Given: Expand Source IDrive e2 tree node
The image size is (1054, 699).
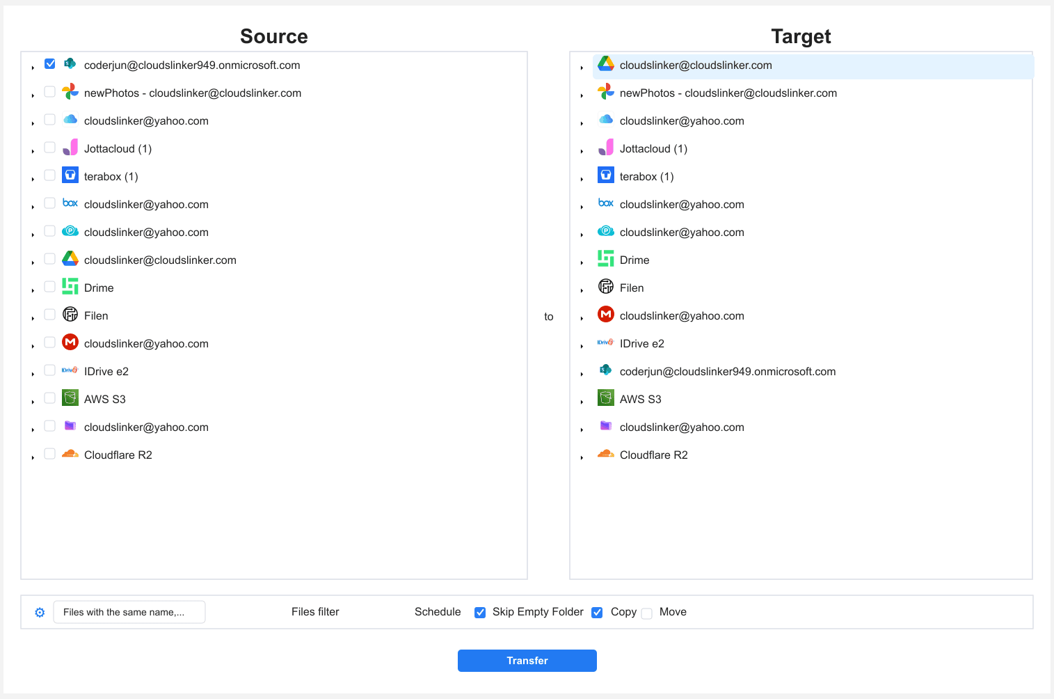Looking at the screenshot, I should coord(33,374).
